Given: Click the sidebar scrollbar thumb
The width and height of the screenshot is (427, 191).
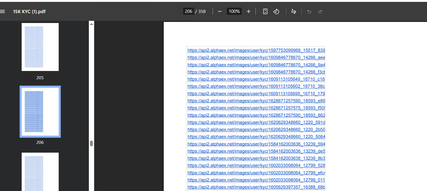Looking at the screenshot, I should (x=91, y=144).
